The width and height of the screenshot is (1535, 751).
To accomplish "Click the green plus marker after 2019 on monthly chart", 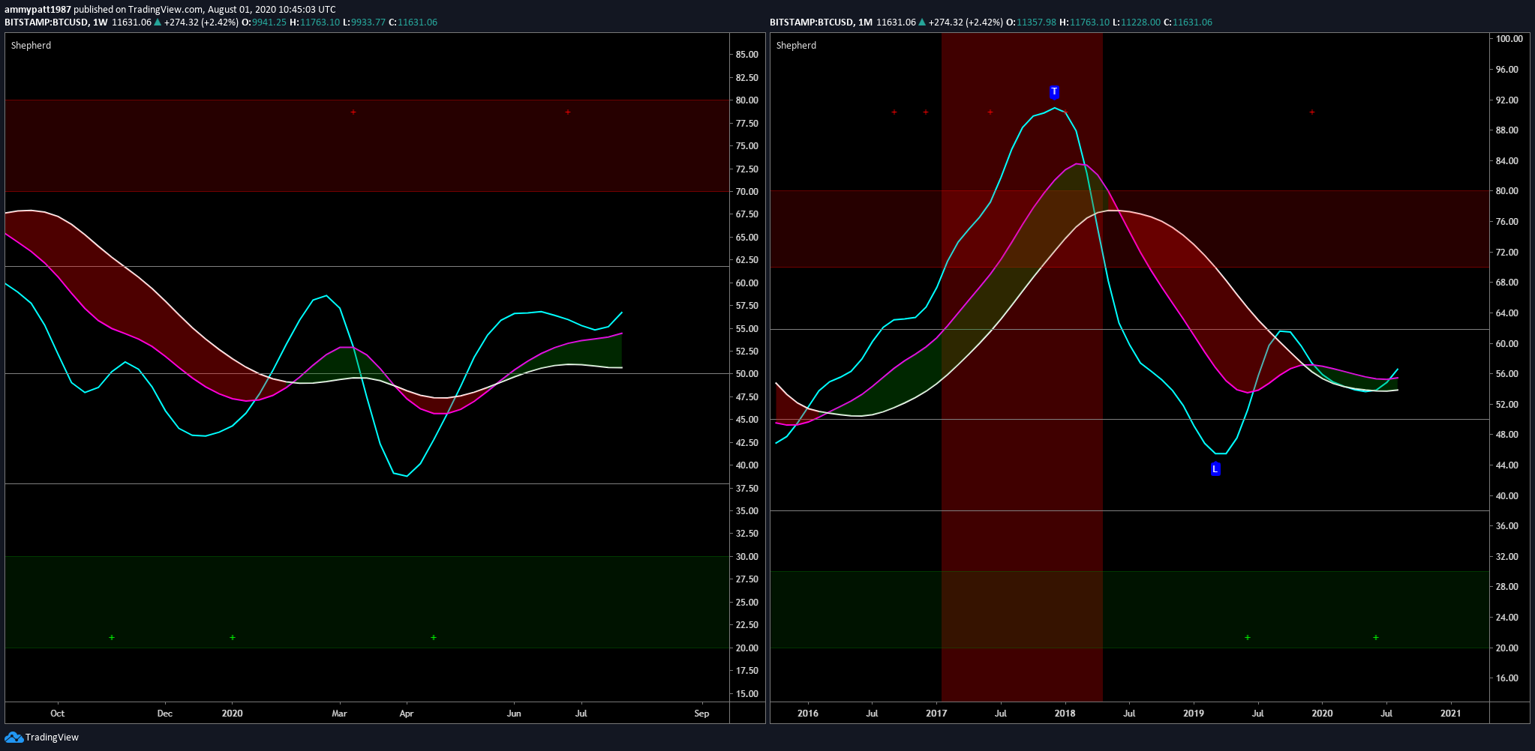I will [1248, 638].
